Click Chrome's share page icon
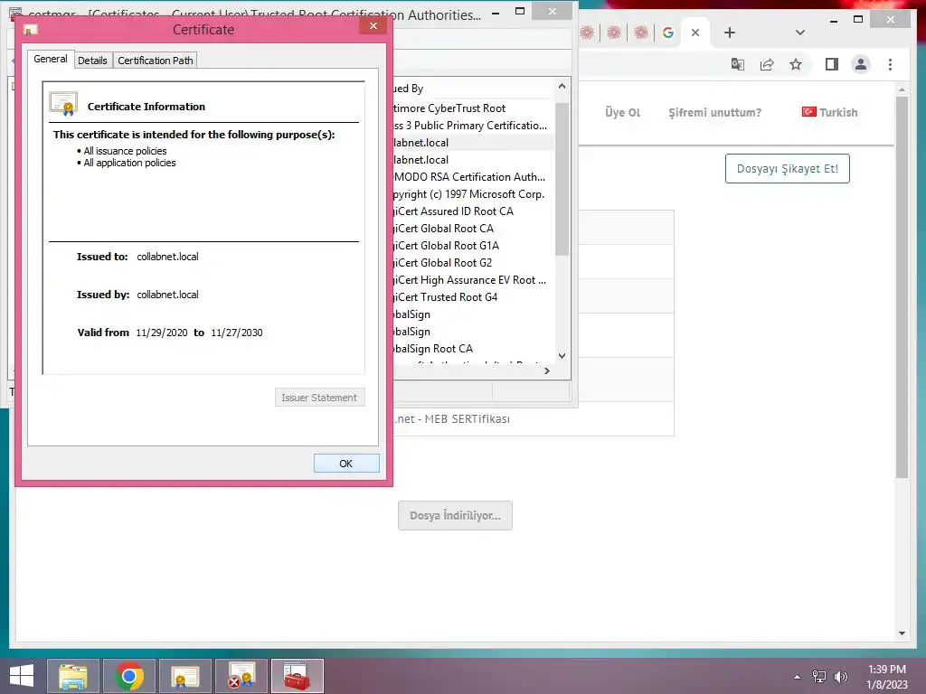Viewport: 926px width, 694px height. 767,64
